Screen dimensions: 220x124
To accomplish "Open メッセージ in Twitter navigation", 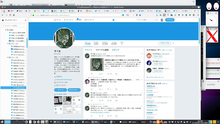I will click(89, 20).
